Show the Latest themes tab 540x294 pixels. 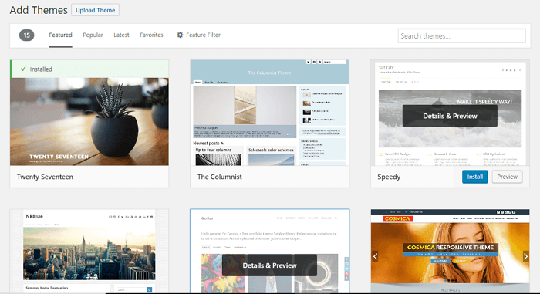coord(121,35)
